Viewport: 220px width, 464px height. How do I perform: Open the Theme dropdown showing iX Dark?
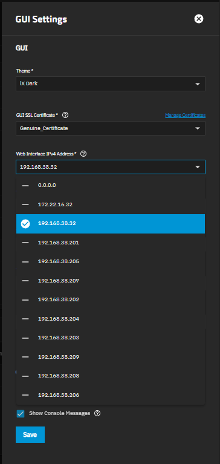(x=110, y=83)
